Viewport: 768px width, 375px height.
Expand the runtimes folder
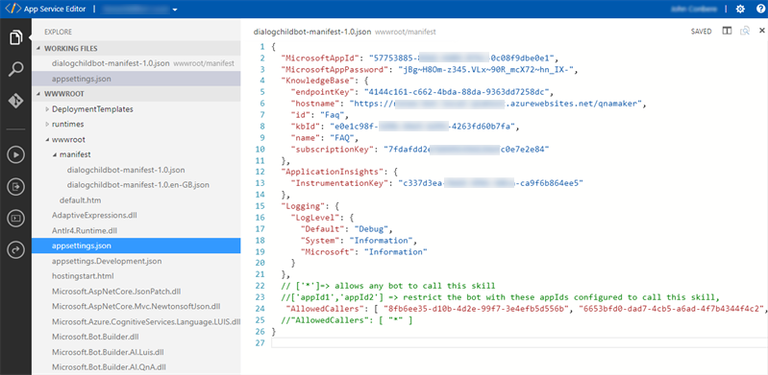click(x=47, y=124)
